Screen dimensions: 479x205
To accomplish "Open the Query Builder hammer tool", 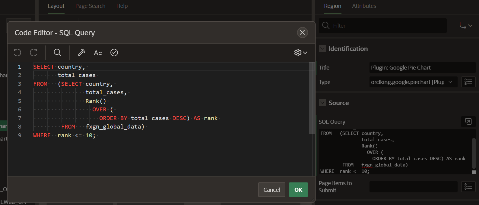I will click(81, 53).
